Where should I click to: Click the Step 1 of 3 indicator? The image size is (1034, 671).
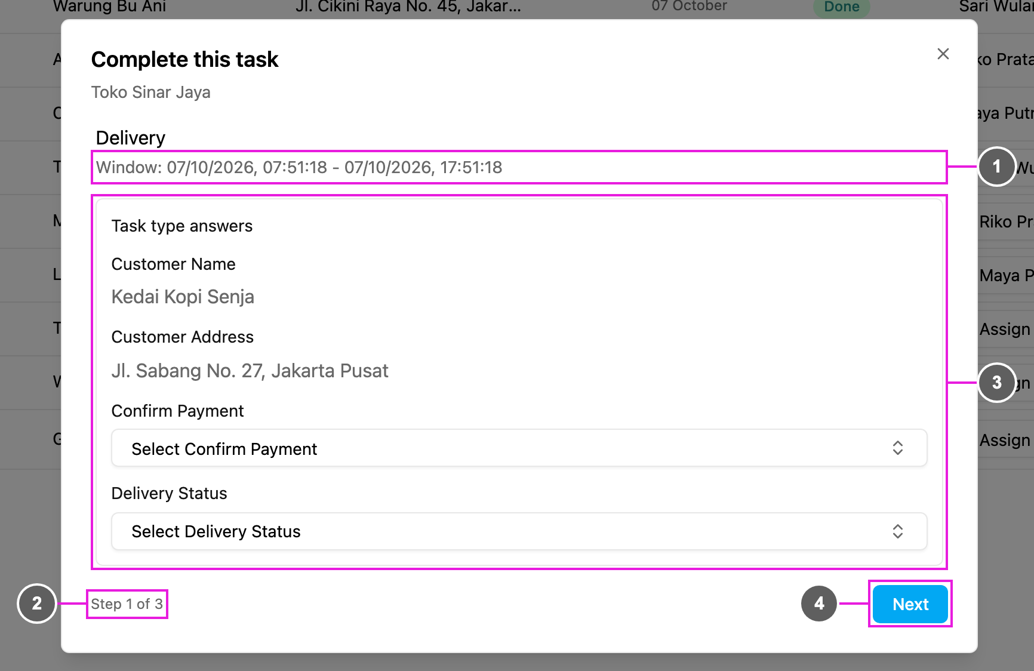(x=127, y=604)
